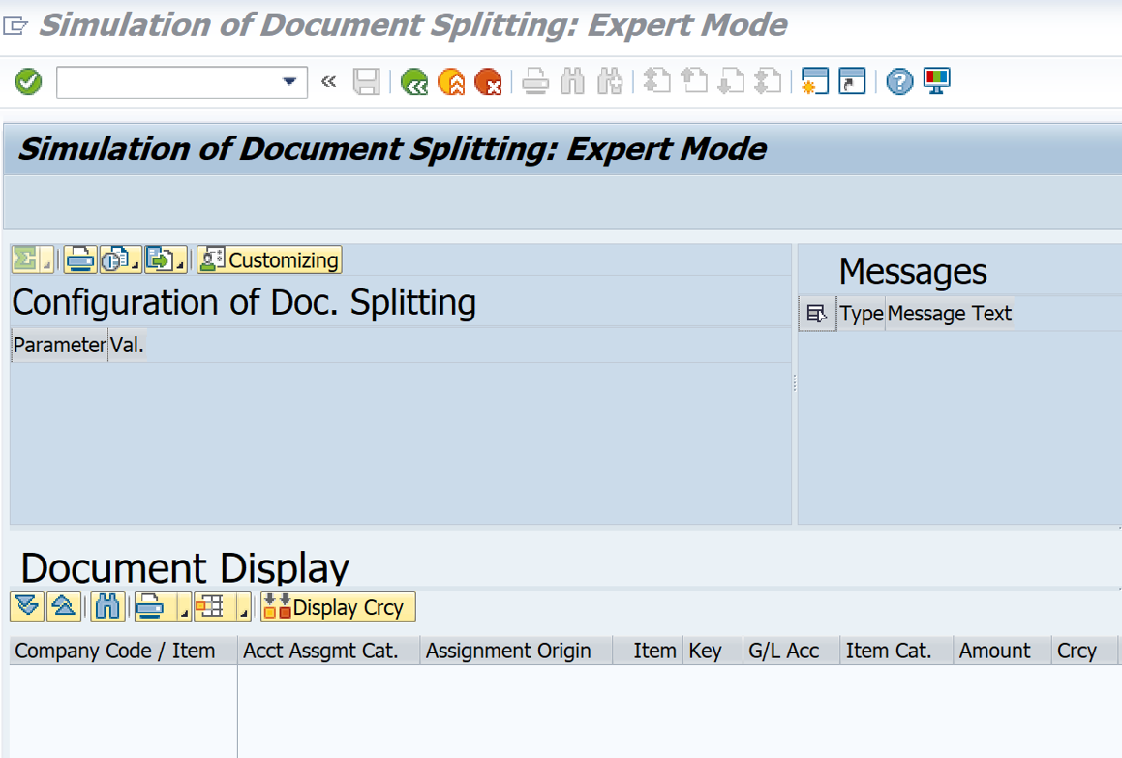The image size is (1122, 758).
Task: Click the red Cancel icon
Action: [x=489, y=81]
